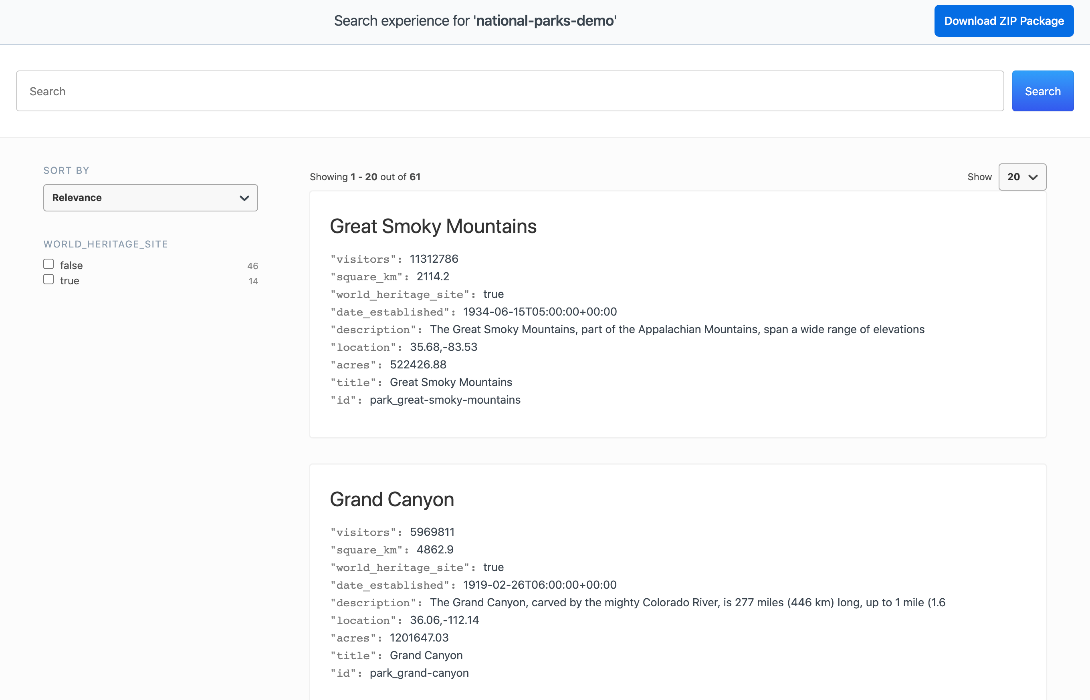
Task: Select the 'false' facet label text
Action: pos(71,265)
